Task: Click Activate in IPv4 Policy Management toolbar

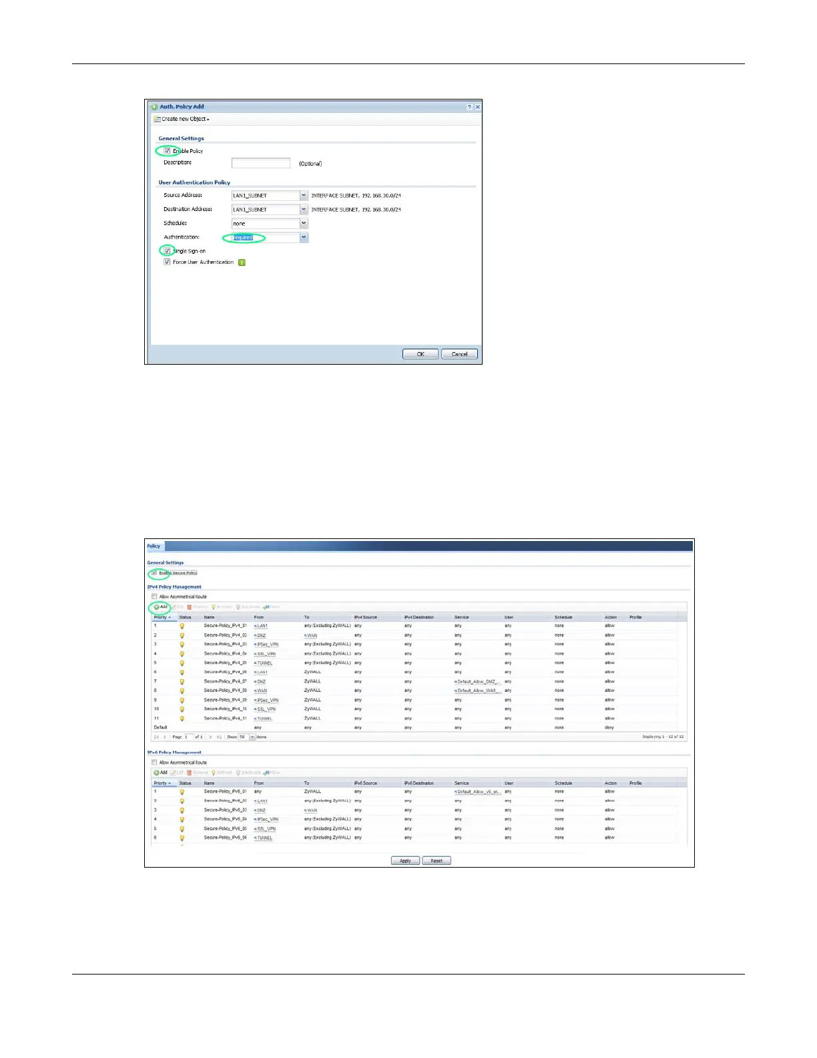Action: click(x=222, y=607)
